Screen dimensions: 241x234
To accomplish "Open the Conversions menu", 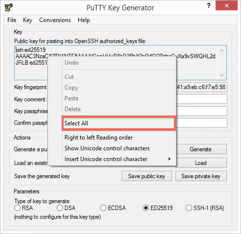I will pyautogui.click(x=55, y=20).
